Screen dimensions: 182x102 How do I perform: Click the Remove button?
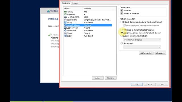111,78
